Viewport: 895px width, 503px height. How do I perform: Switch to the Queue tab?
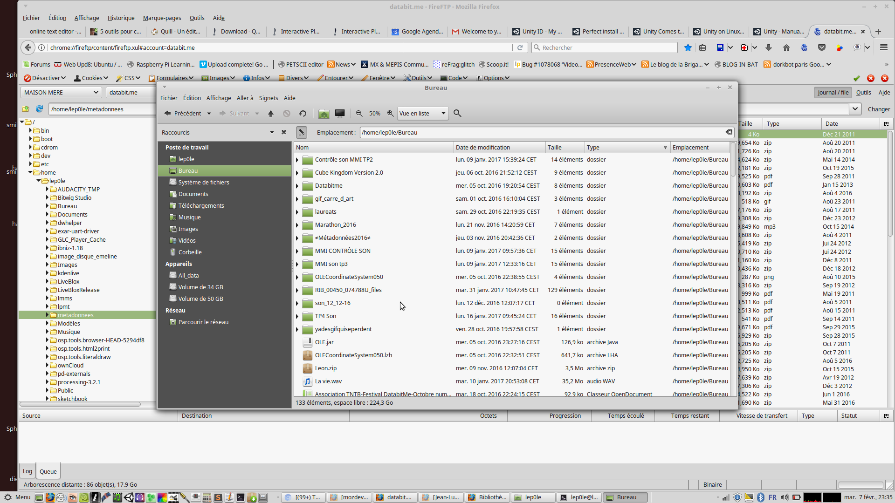point(48,471)
